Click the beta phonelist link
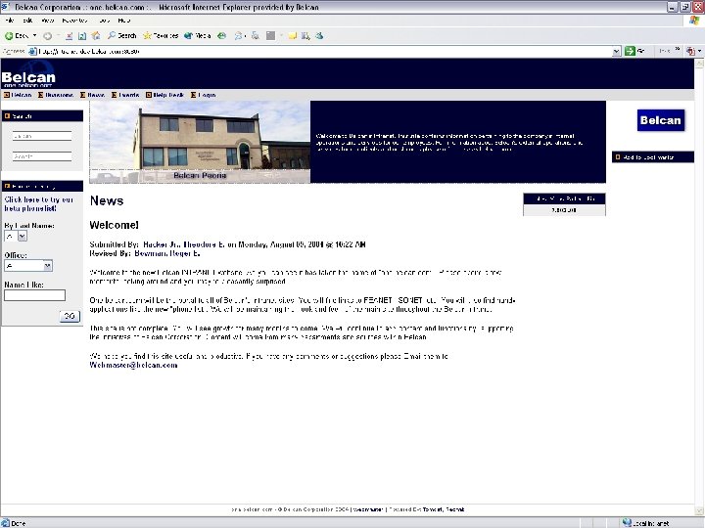The height and width of the screenshot is (528, 705). pyautogui.click(x=38, y=204)
